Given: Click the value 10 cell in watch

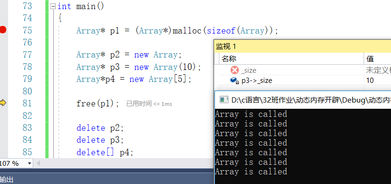Looking at the screenshot, I should coord(370,80).
